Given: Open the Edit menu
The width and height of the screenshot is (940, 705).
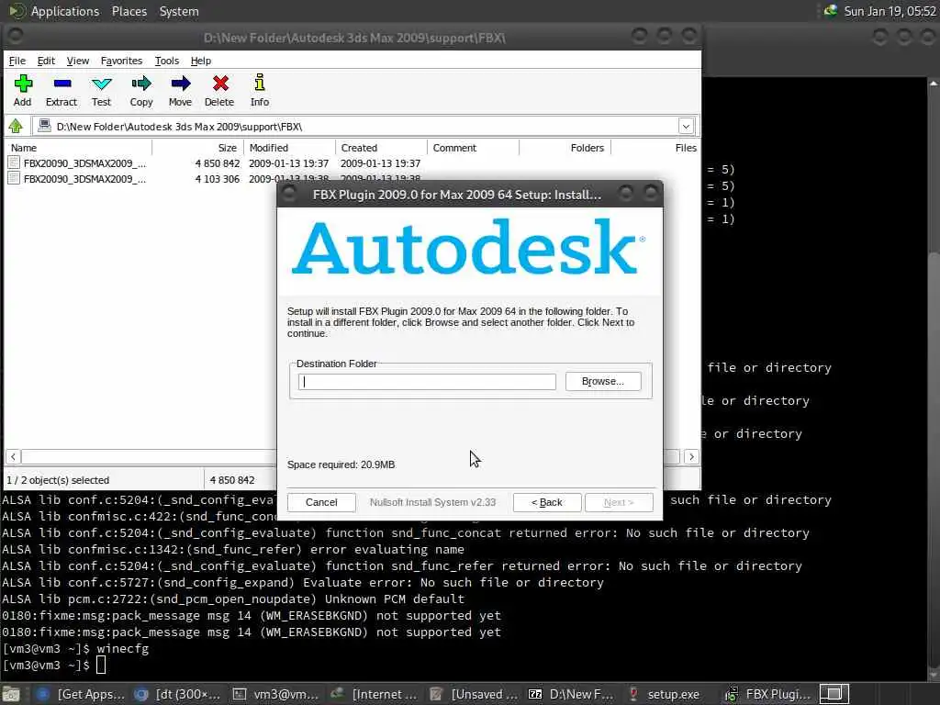Looking at the screenshot, I should pos(46,61).
